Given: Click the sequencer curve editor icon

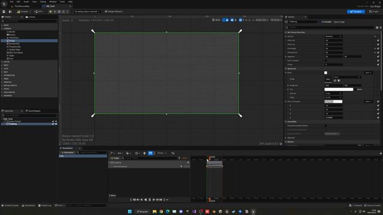Looking at the screenshot, I should (x=173, y=153).
